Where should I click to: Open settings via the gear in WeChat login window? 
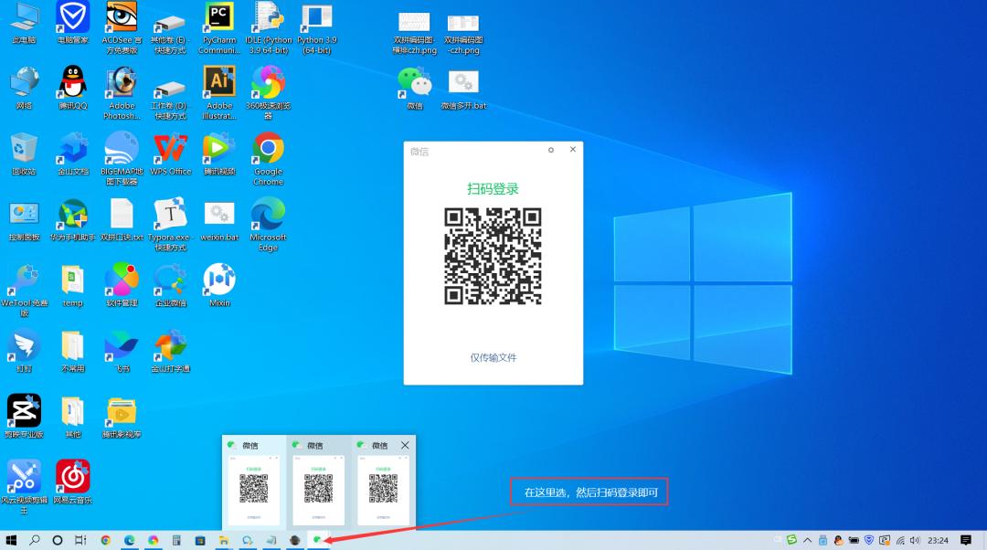click(551, 150)
